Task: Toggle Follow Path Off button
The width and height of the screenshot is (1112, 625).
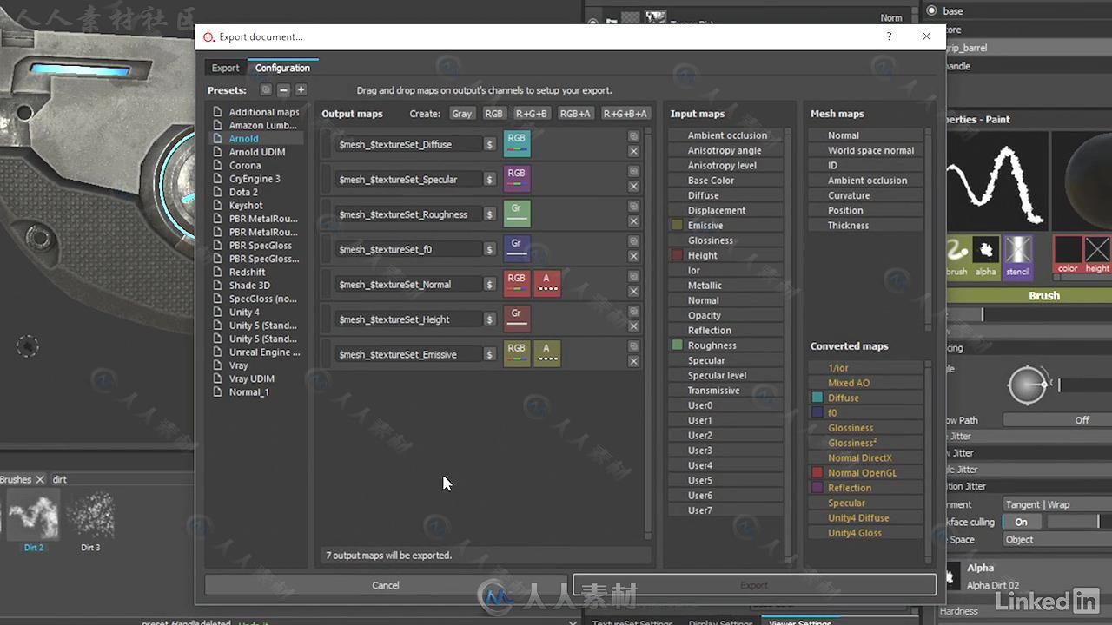Action: click(x=1057, y=420)
